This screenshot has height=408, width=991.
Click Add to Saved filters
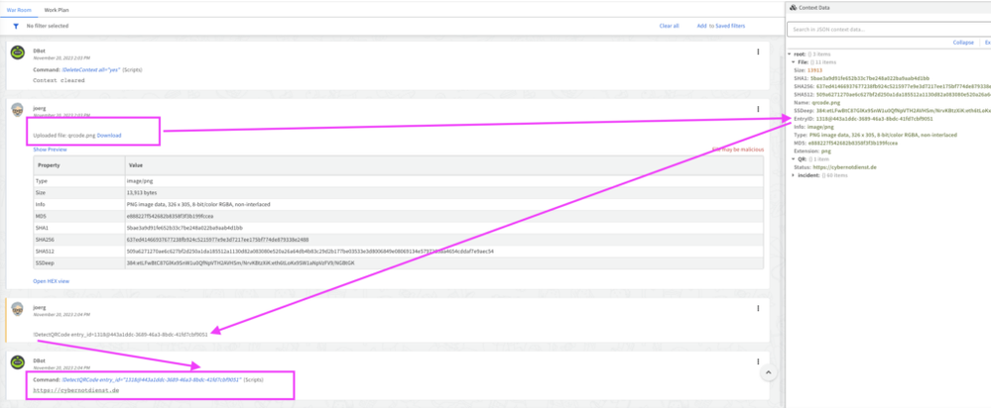coord(720,26)
